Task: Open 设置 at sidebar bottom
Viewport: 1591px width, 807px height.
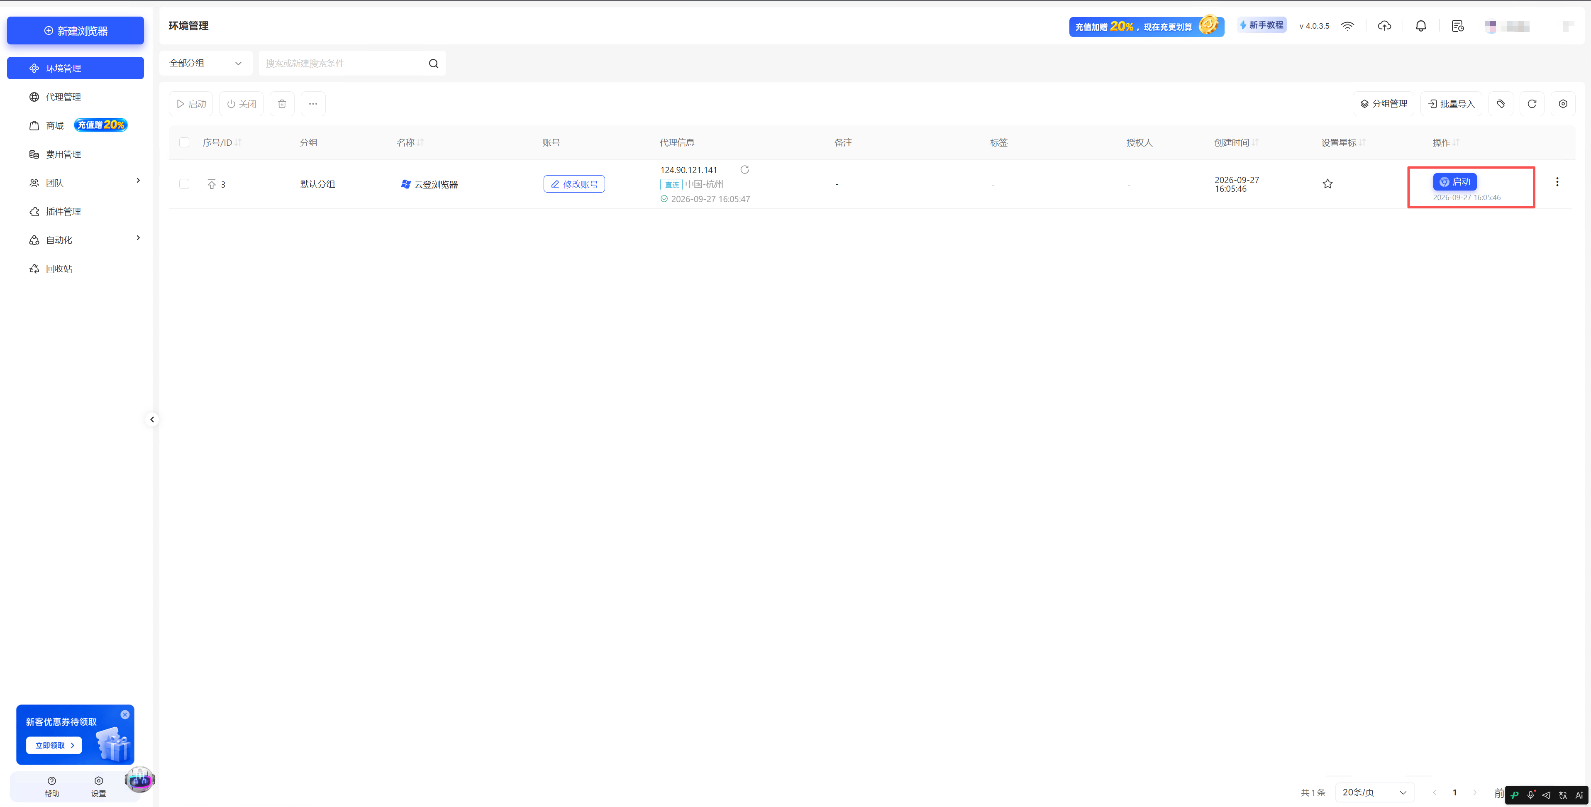Action: 99,787
